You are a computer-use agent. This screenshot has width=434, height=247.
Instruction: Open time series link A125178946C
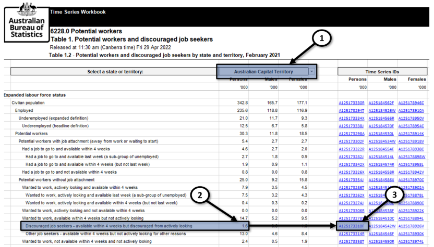(411, 103)
